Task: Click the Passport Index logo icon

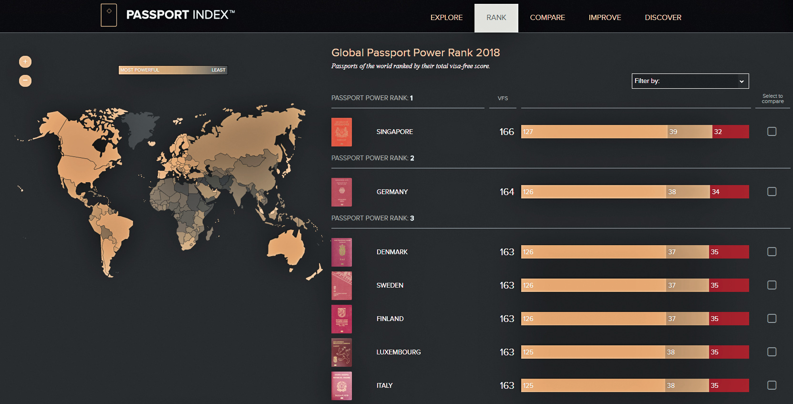Action: 109,15
